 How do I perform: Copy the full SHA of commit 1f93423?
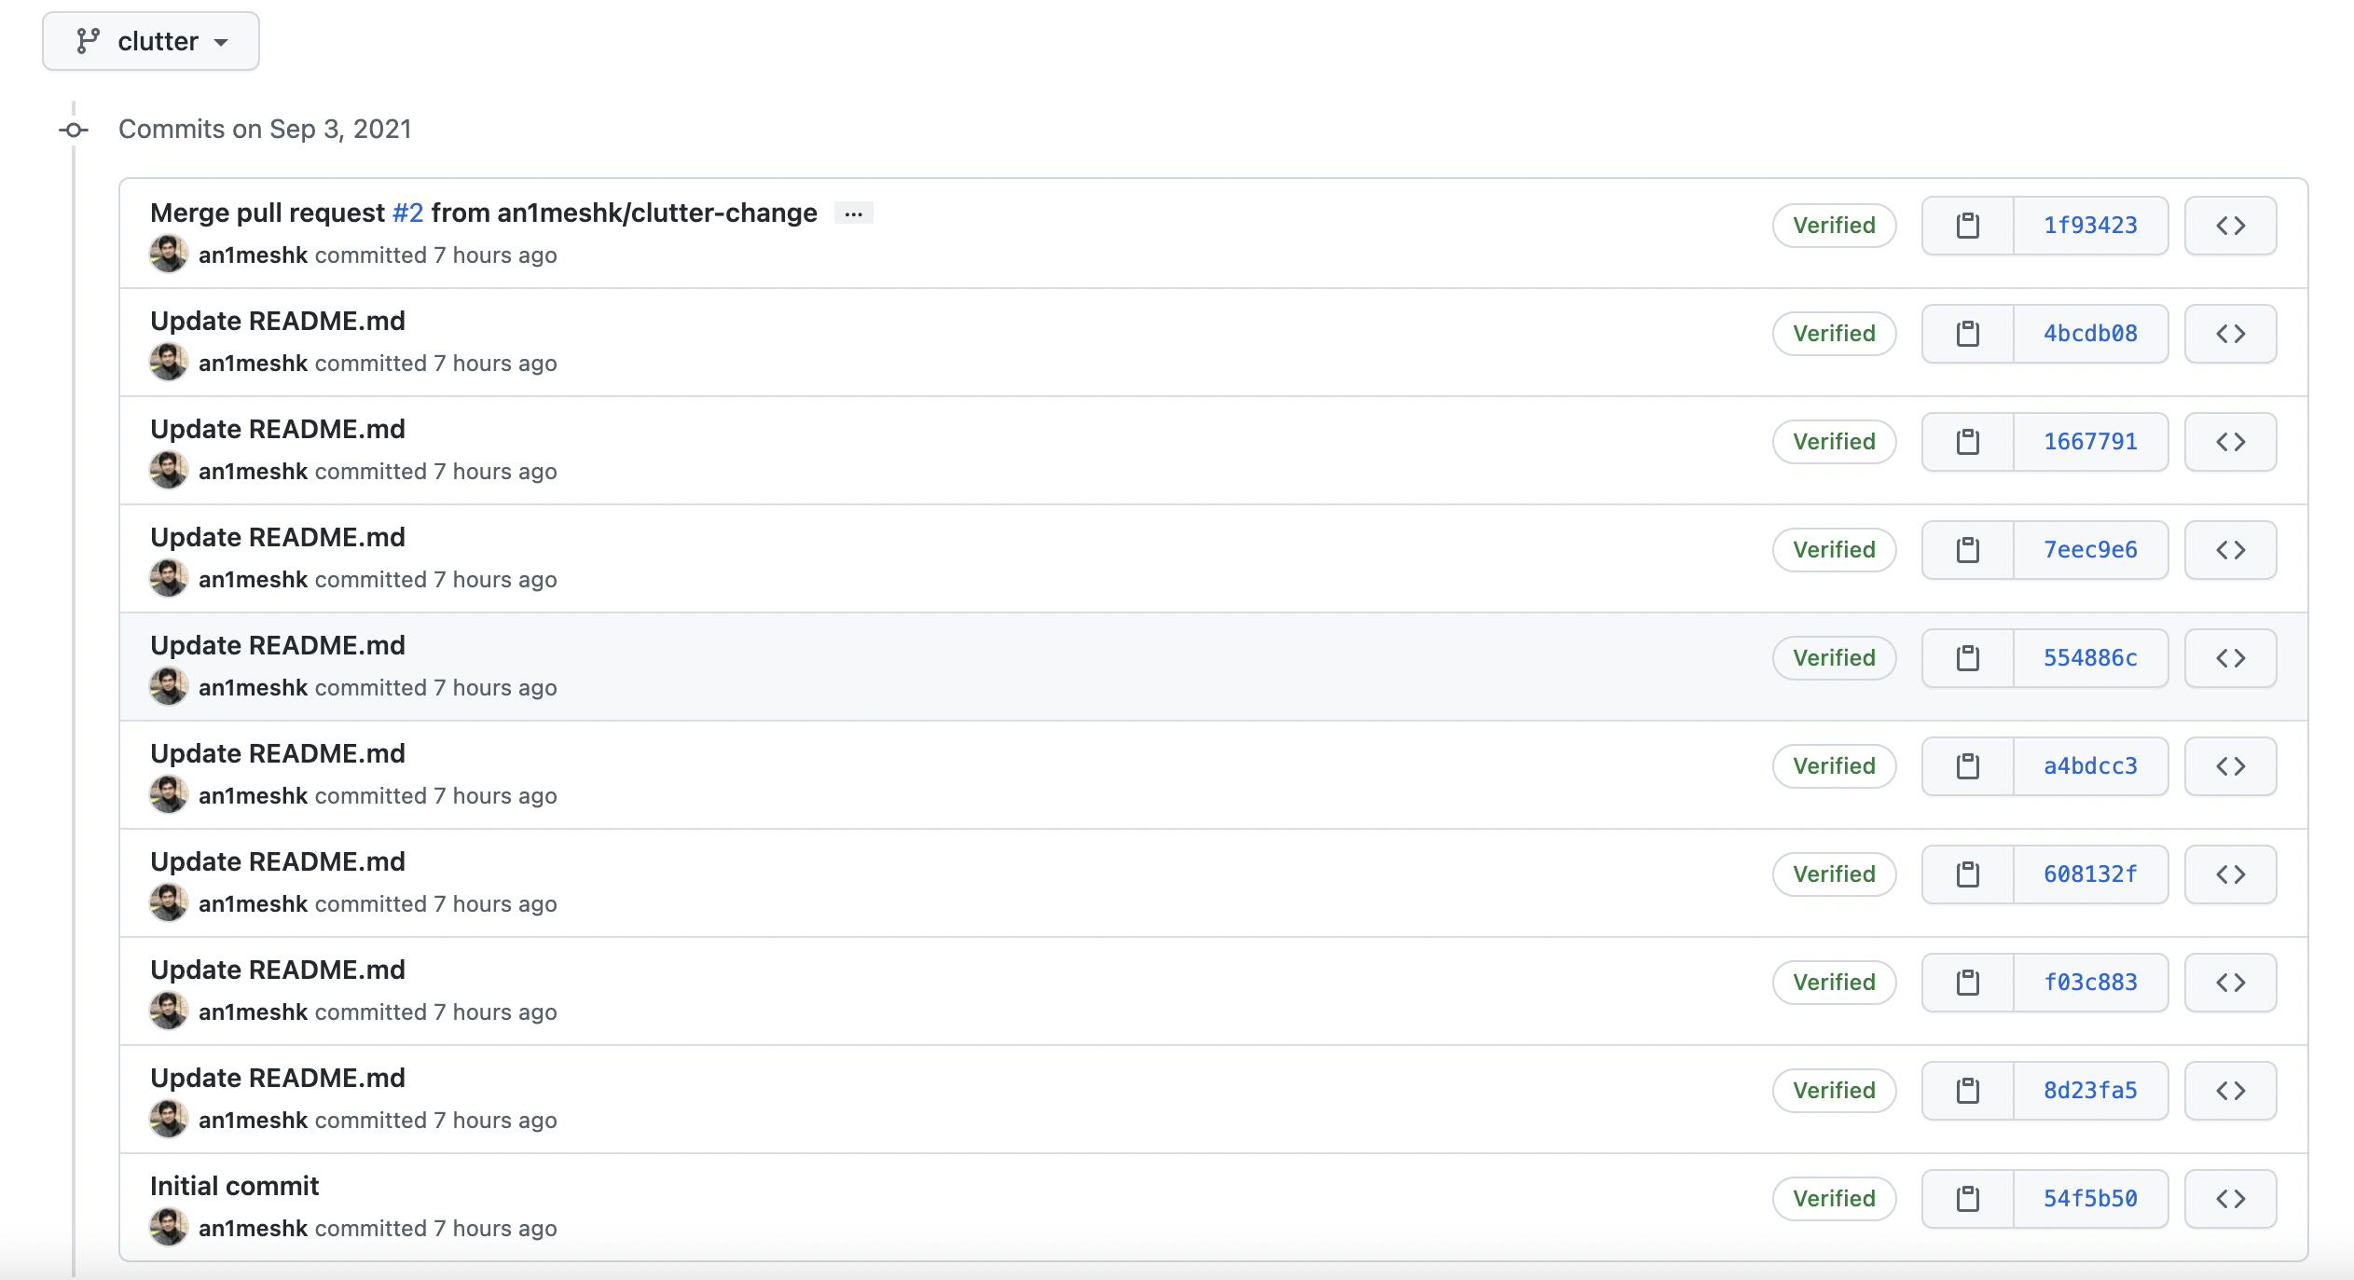(x=1967, y=225)
